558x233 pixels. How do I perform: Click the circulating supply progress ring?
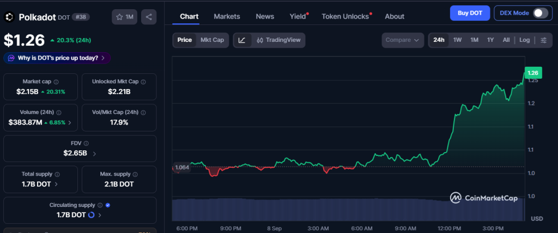coord(91,215)
